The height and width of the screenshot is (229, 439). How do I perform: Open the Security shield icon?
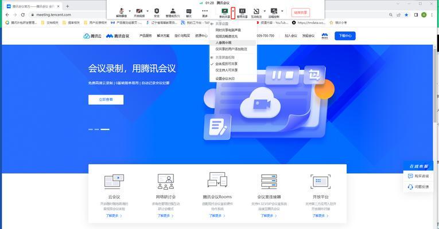157,11
